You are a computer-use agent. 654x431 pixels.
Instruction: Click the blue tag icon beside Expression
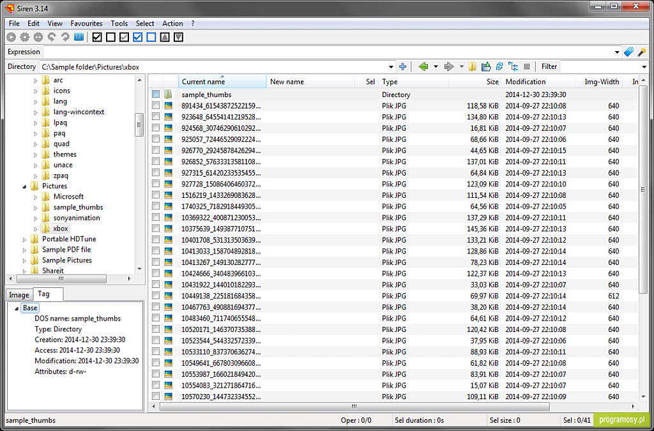[x=628, y=52]
